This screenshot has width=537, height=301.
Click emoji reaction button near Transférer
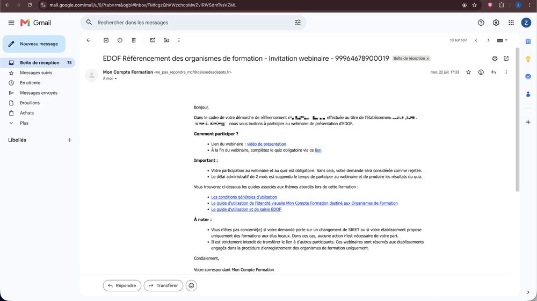(192, 285)
